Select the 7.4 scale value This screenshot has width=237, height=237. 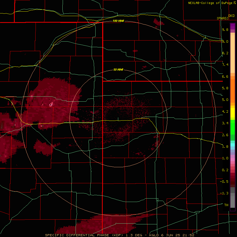(x=225, y=65)
